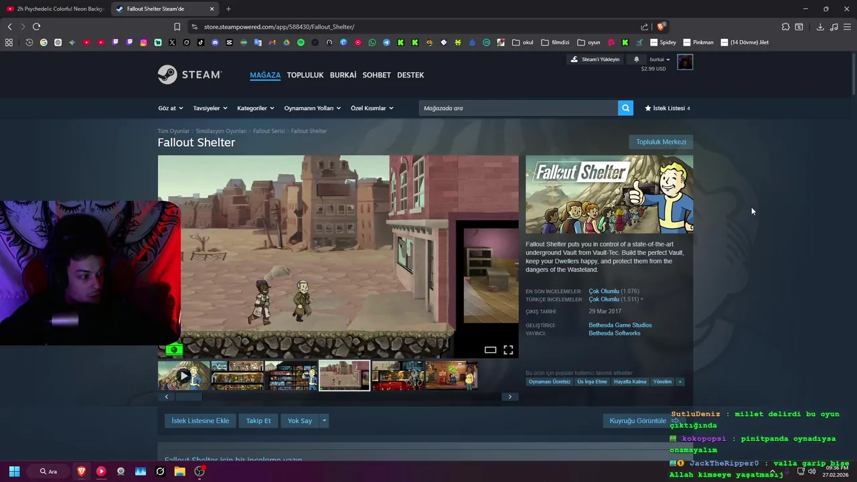This screenshot has width=857, height=482.
Task: Open the WhatsApp bookmark icon
Action: (x=372, y=42)
